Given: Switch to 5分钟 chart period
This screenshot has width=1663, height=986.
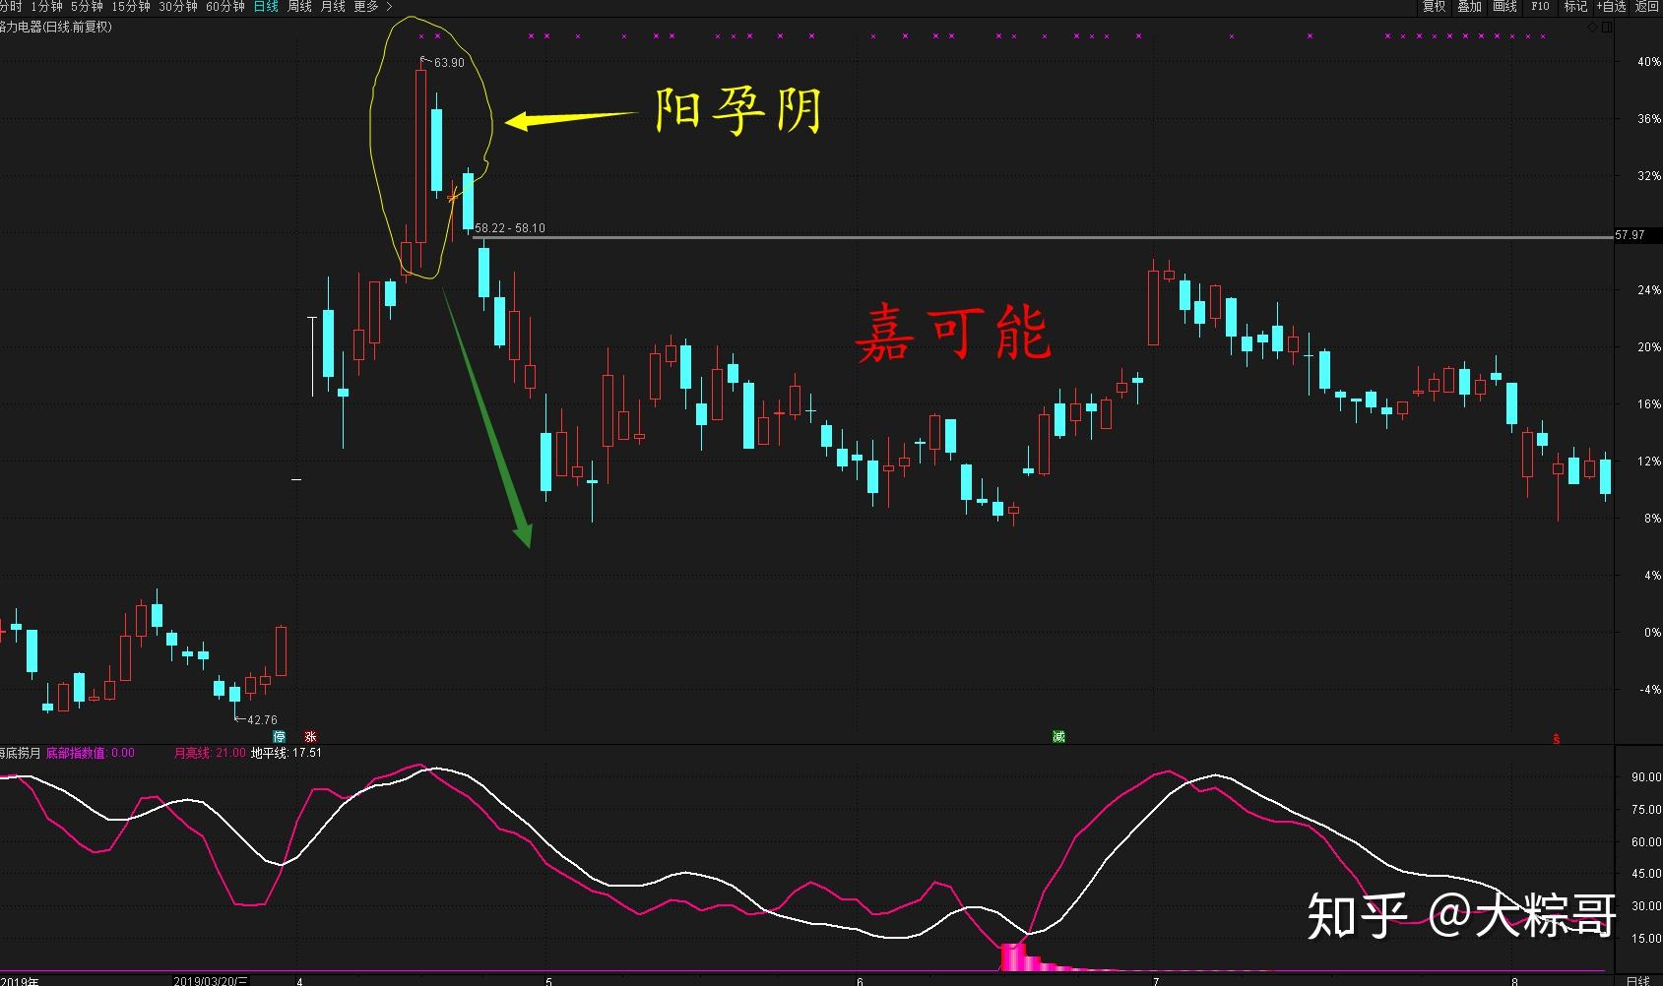Looking at the screenshot, I should pyautogui.click(x=87, y=7).
